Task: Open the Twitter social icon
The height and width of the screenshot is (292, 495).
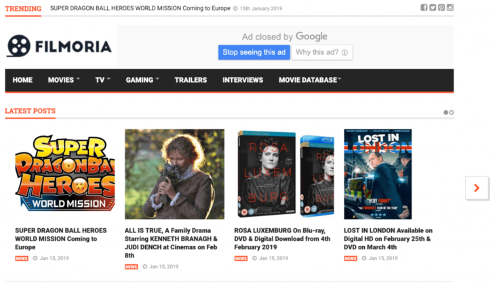Action: coord(433,7)
